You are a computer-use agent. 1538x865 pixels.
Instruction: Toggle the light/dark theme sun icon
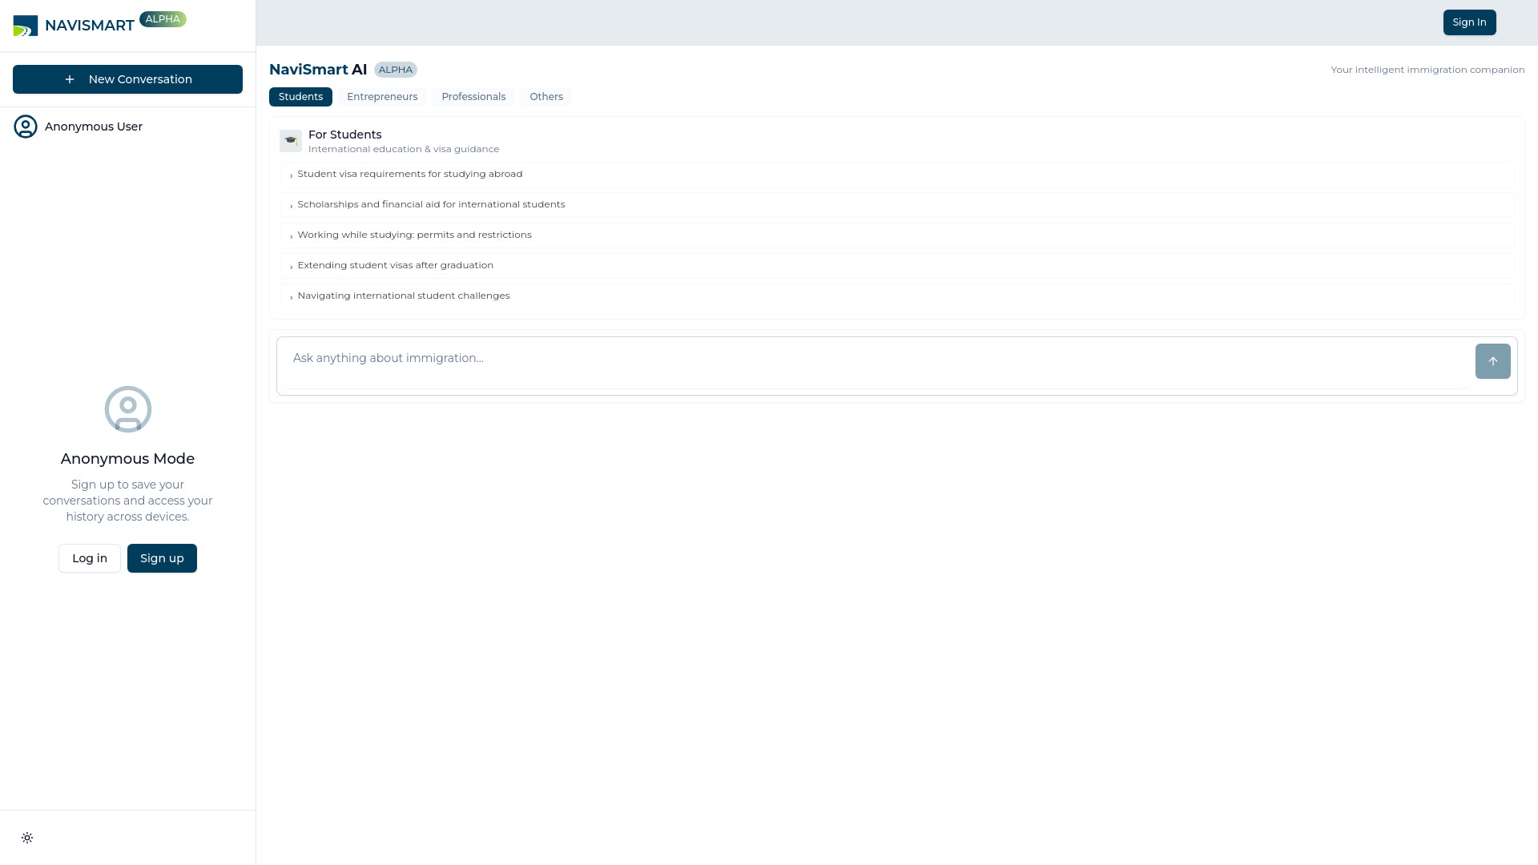point(27,838)
